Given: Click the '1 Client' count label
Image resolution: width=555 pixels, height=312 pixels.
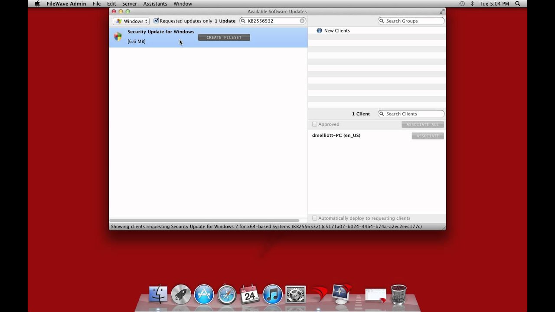Looking at the screenshot, I should pos(361,114).
